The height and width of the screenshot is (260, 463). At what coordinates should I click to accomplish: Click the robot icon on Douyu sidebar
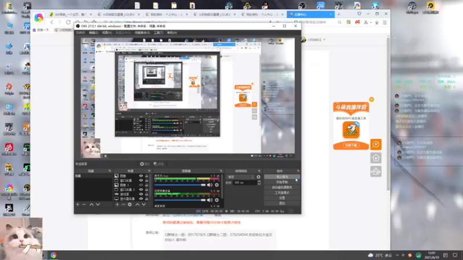click(376, 171)
